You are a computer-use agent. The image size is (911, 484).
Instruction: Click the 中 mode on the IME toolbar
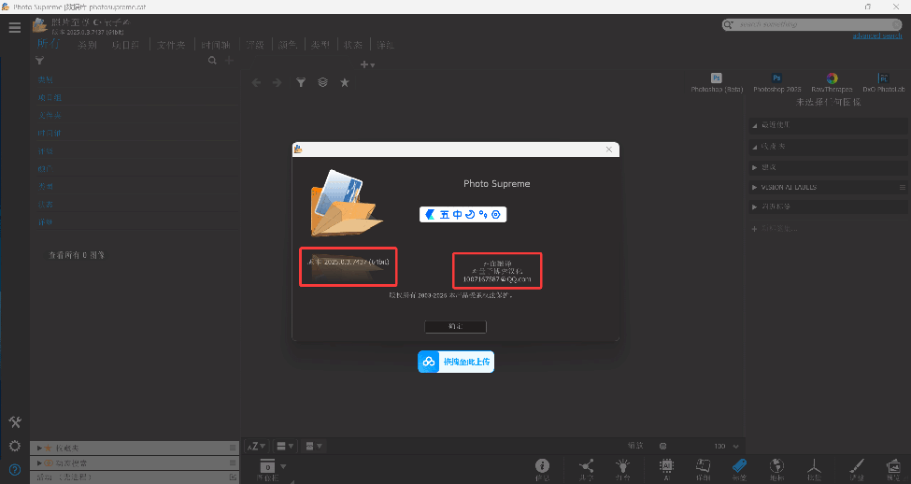coord(457,214)
